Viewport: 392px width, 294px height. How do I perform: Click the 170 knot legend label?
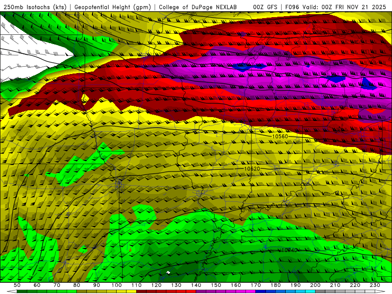(256, 285)
